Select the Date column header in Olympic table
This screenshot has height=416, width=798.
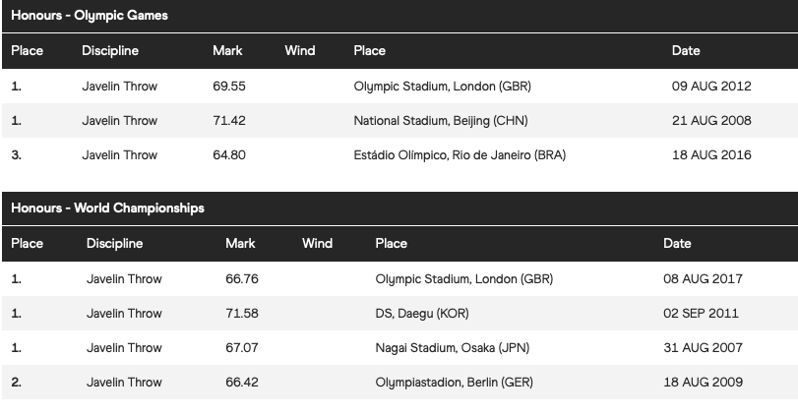coord(686,50)
